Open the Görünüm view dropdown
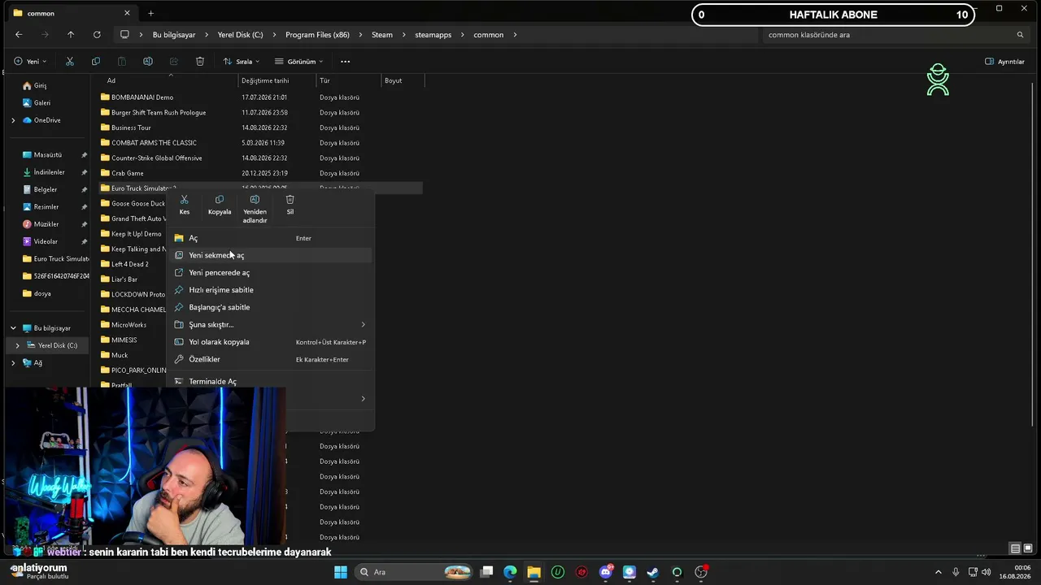1041x585 pixels. (298, 62)
